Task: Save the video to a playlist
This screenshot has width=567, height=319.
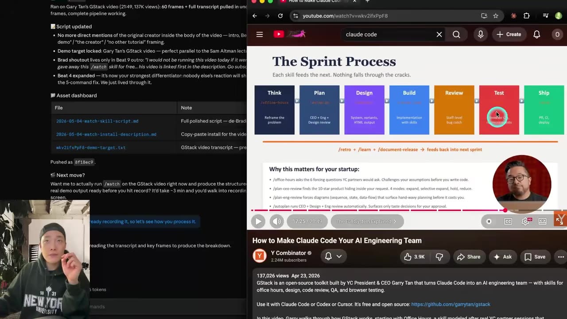Action: click(535, 257)
